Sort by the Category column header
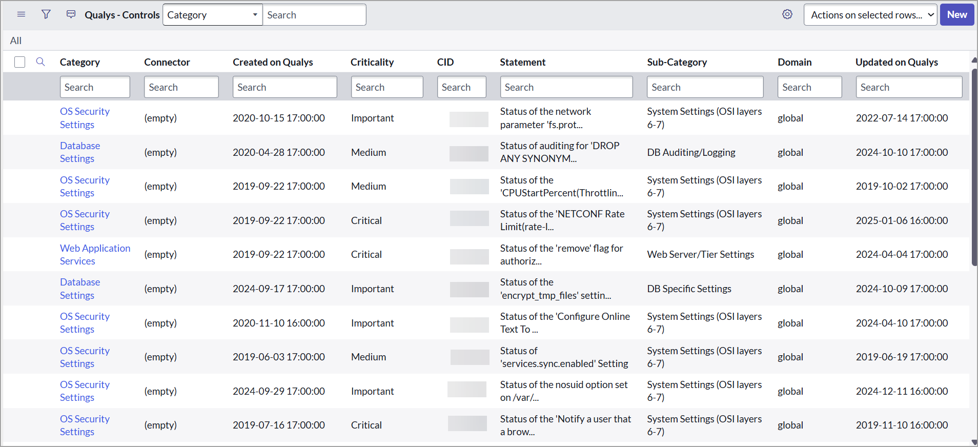The height and width of the screenshot is (447, 978). coord(80,62)
